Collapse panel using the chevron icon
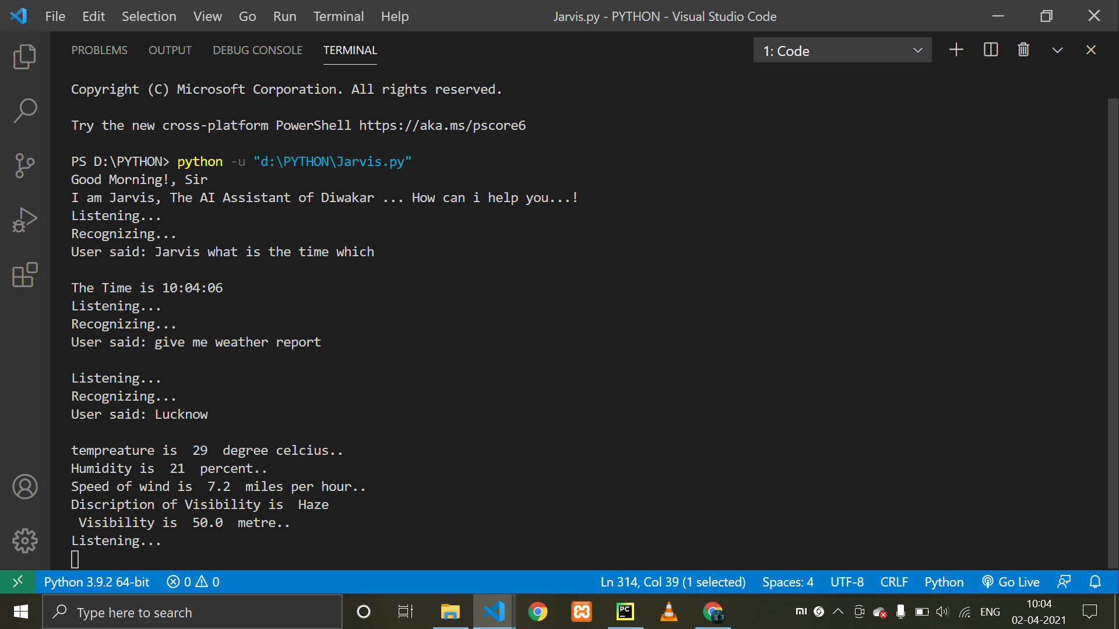 click(1057, 50)
